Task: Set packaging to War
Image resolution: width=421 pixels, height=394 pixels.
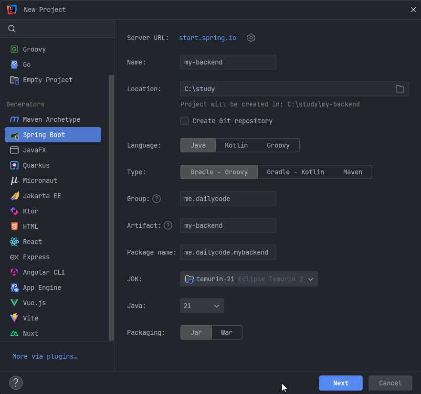Action: point(227,332)
